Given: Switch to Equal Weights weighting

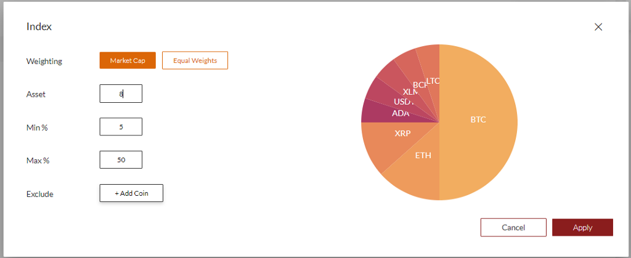Looking at the screenshot, I should (195, 60).
